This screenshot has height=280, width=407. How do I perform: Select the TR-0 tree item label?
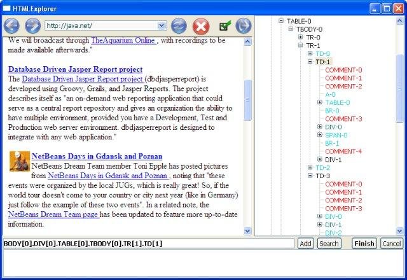click(x=314, y=38)
